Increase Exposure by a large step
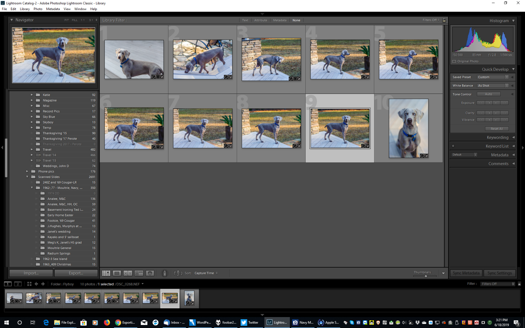This screenshot has height=328, width=525. [505, 103]
